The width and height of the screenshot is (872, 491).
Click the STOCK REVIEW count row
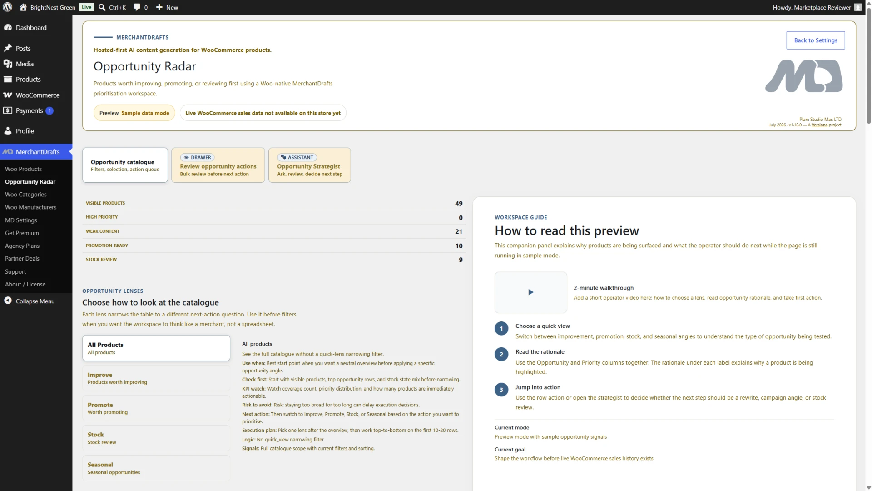point(274,260)
